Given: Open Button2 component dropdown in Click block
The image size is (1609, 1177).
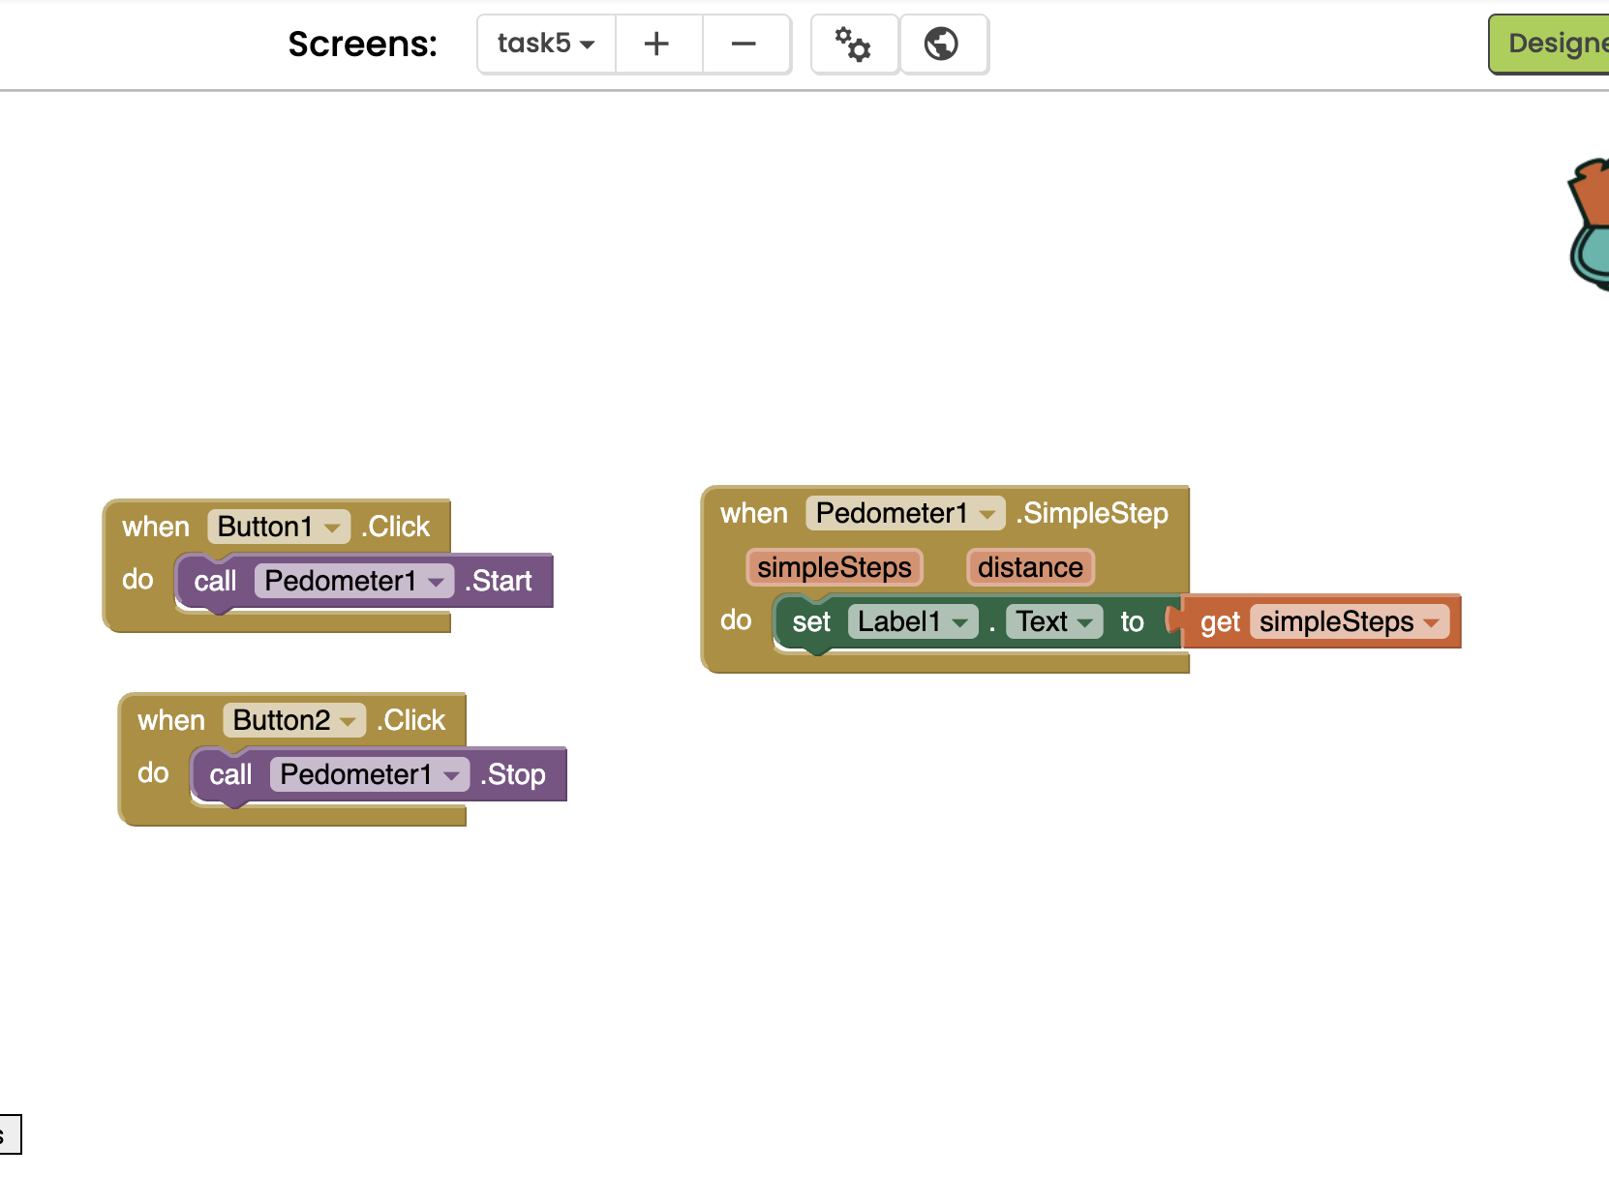Looking at the screenshot, I should [294, 720].
